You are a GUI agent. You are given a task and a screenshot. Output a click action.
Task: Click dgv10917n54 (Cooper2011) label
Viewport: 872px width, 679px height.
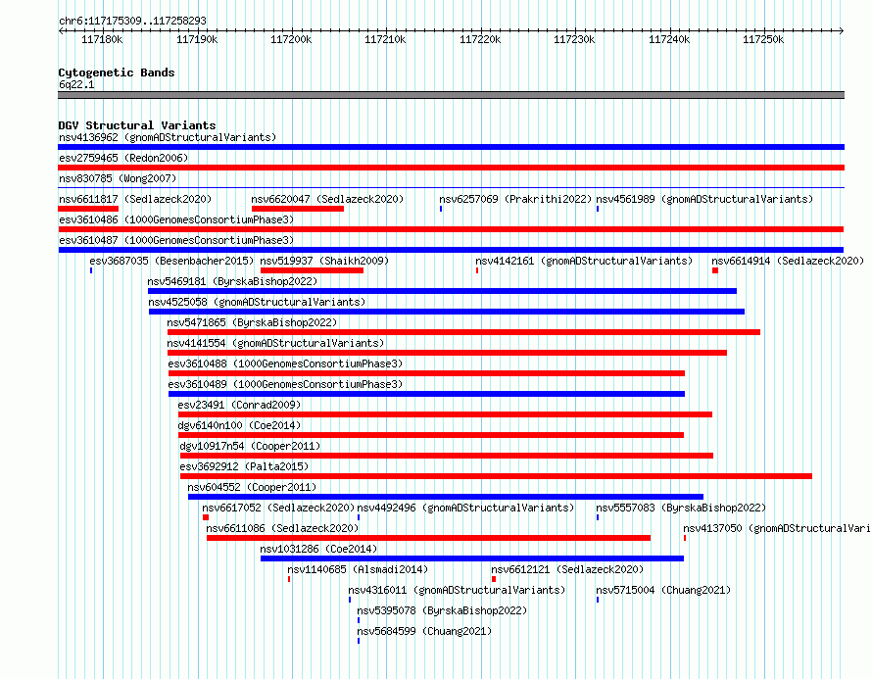250,446
